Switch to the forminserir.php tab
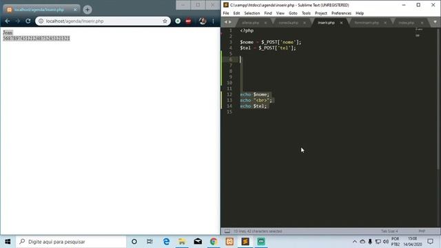441x248 pixels. pyautogui.click(x=367, y=23)
